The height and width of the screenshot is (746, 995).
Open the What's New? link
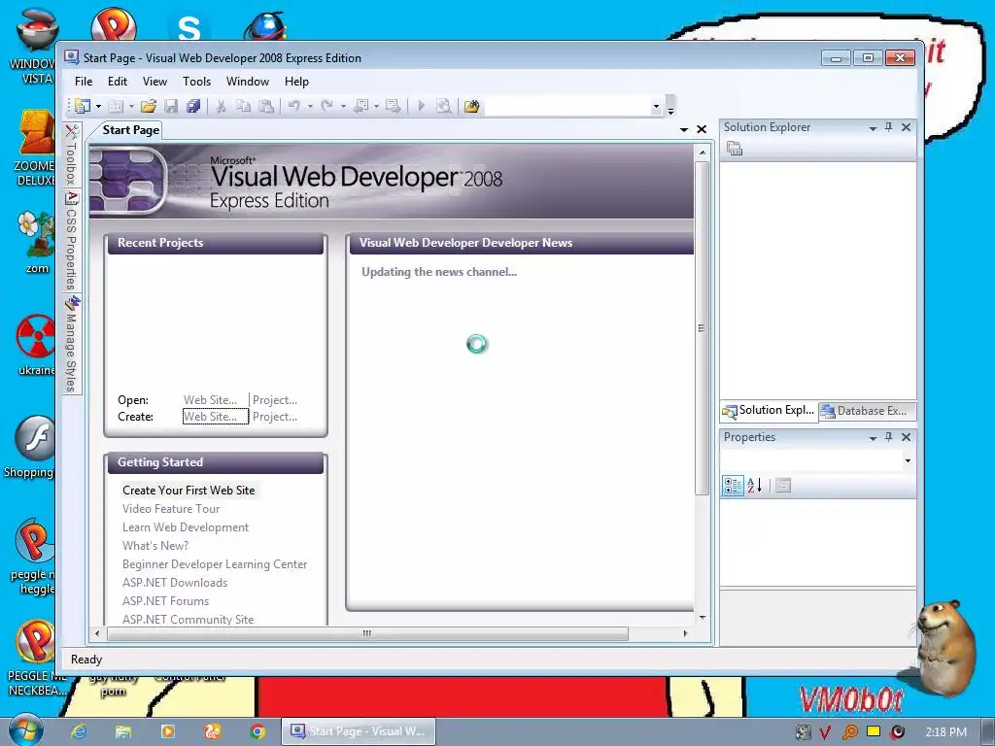155,546
